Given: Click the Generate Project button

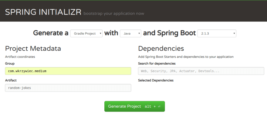Looking at the screenshot, I should 134,106.
